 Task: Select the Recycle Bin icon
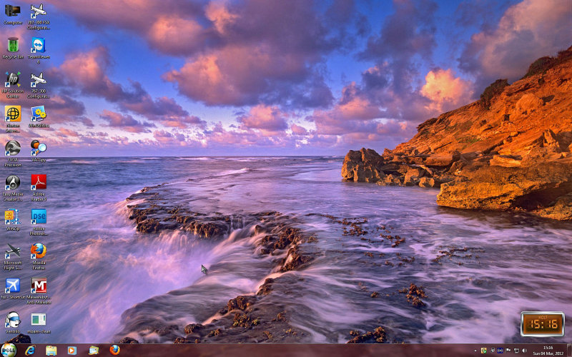13,48
